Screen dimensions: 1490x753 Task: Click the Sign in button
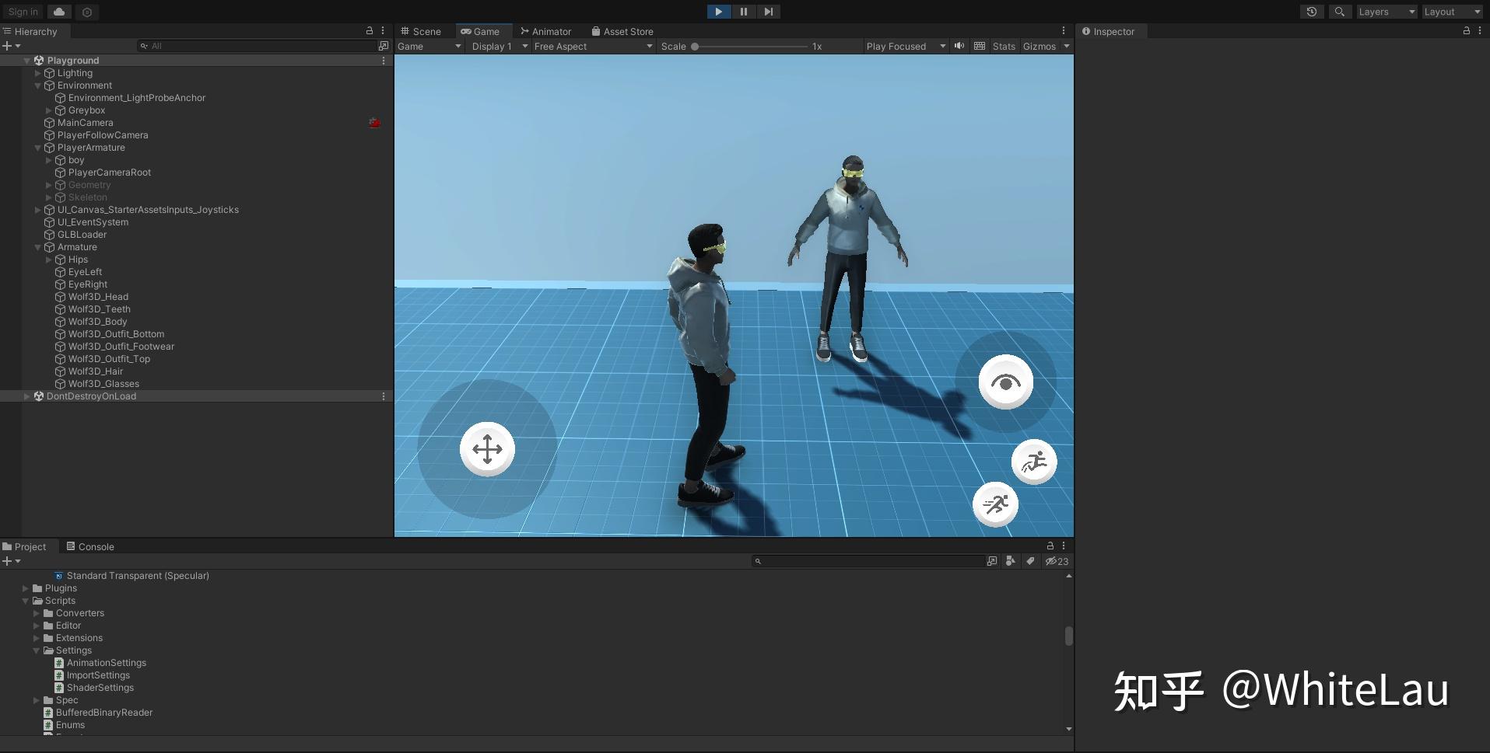[x=23, y=12]
